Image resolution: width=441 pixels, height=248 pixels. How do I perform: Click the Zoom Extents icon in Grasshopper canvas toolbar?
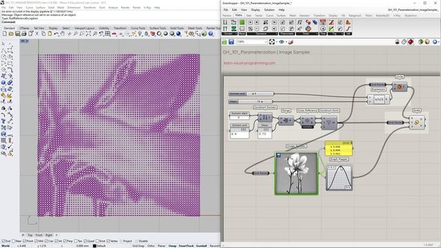(x=271, y=42)
